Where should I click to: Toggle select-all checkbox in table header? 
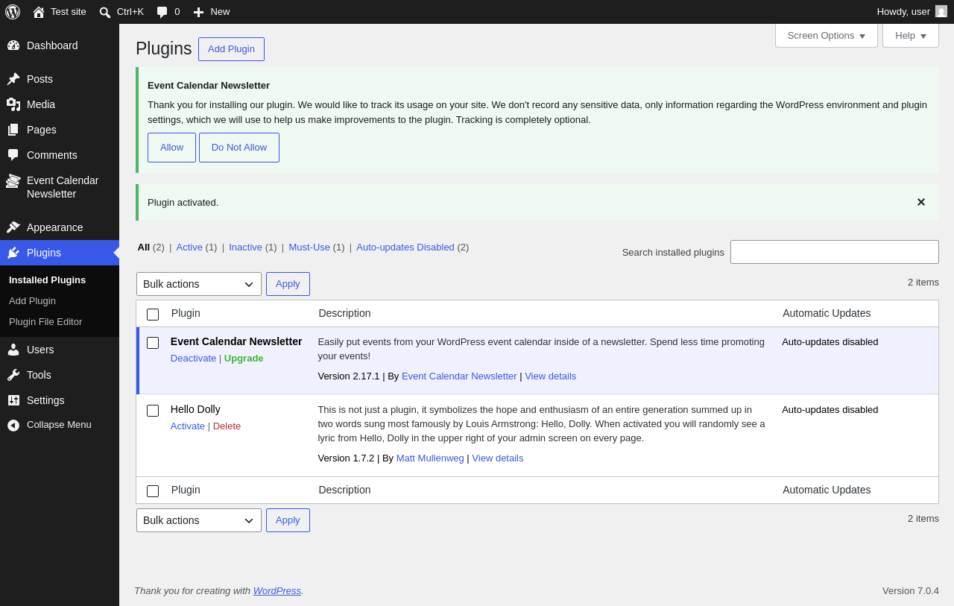(153, 315)
